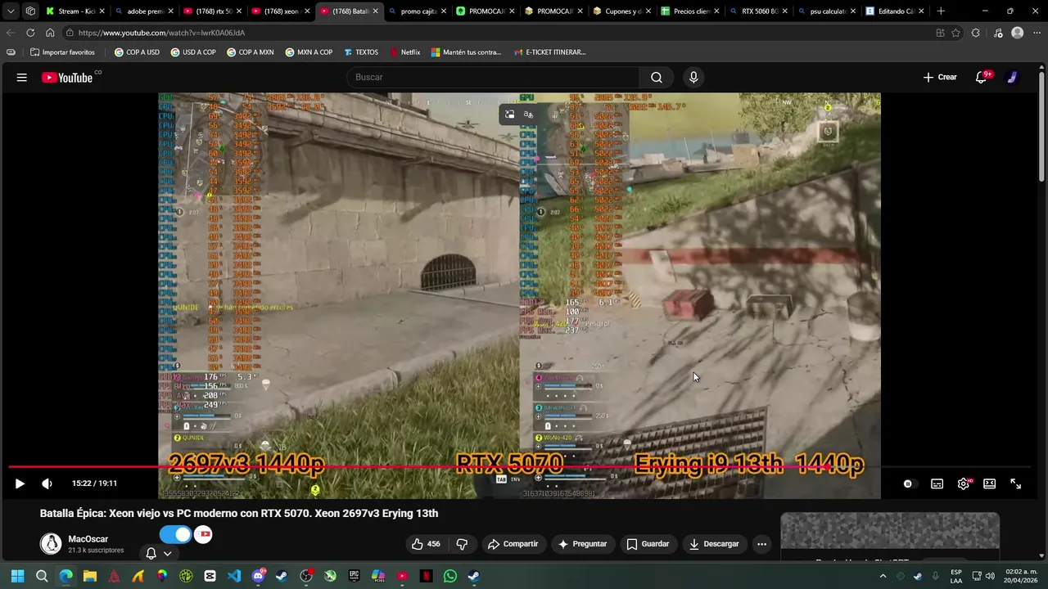This screenshot has width=1048, height=589.
Task: Toggle subtitles in the video player
Action: [937, 483]
